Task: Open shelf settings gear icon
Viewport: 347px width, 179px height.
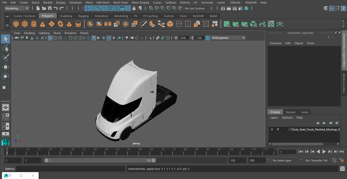Action: coord(7,25)
